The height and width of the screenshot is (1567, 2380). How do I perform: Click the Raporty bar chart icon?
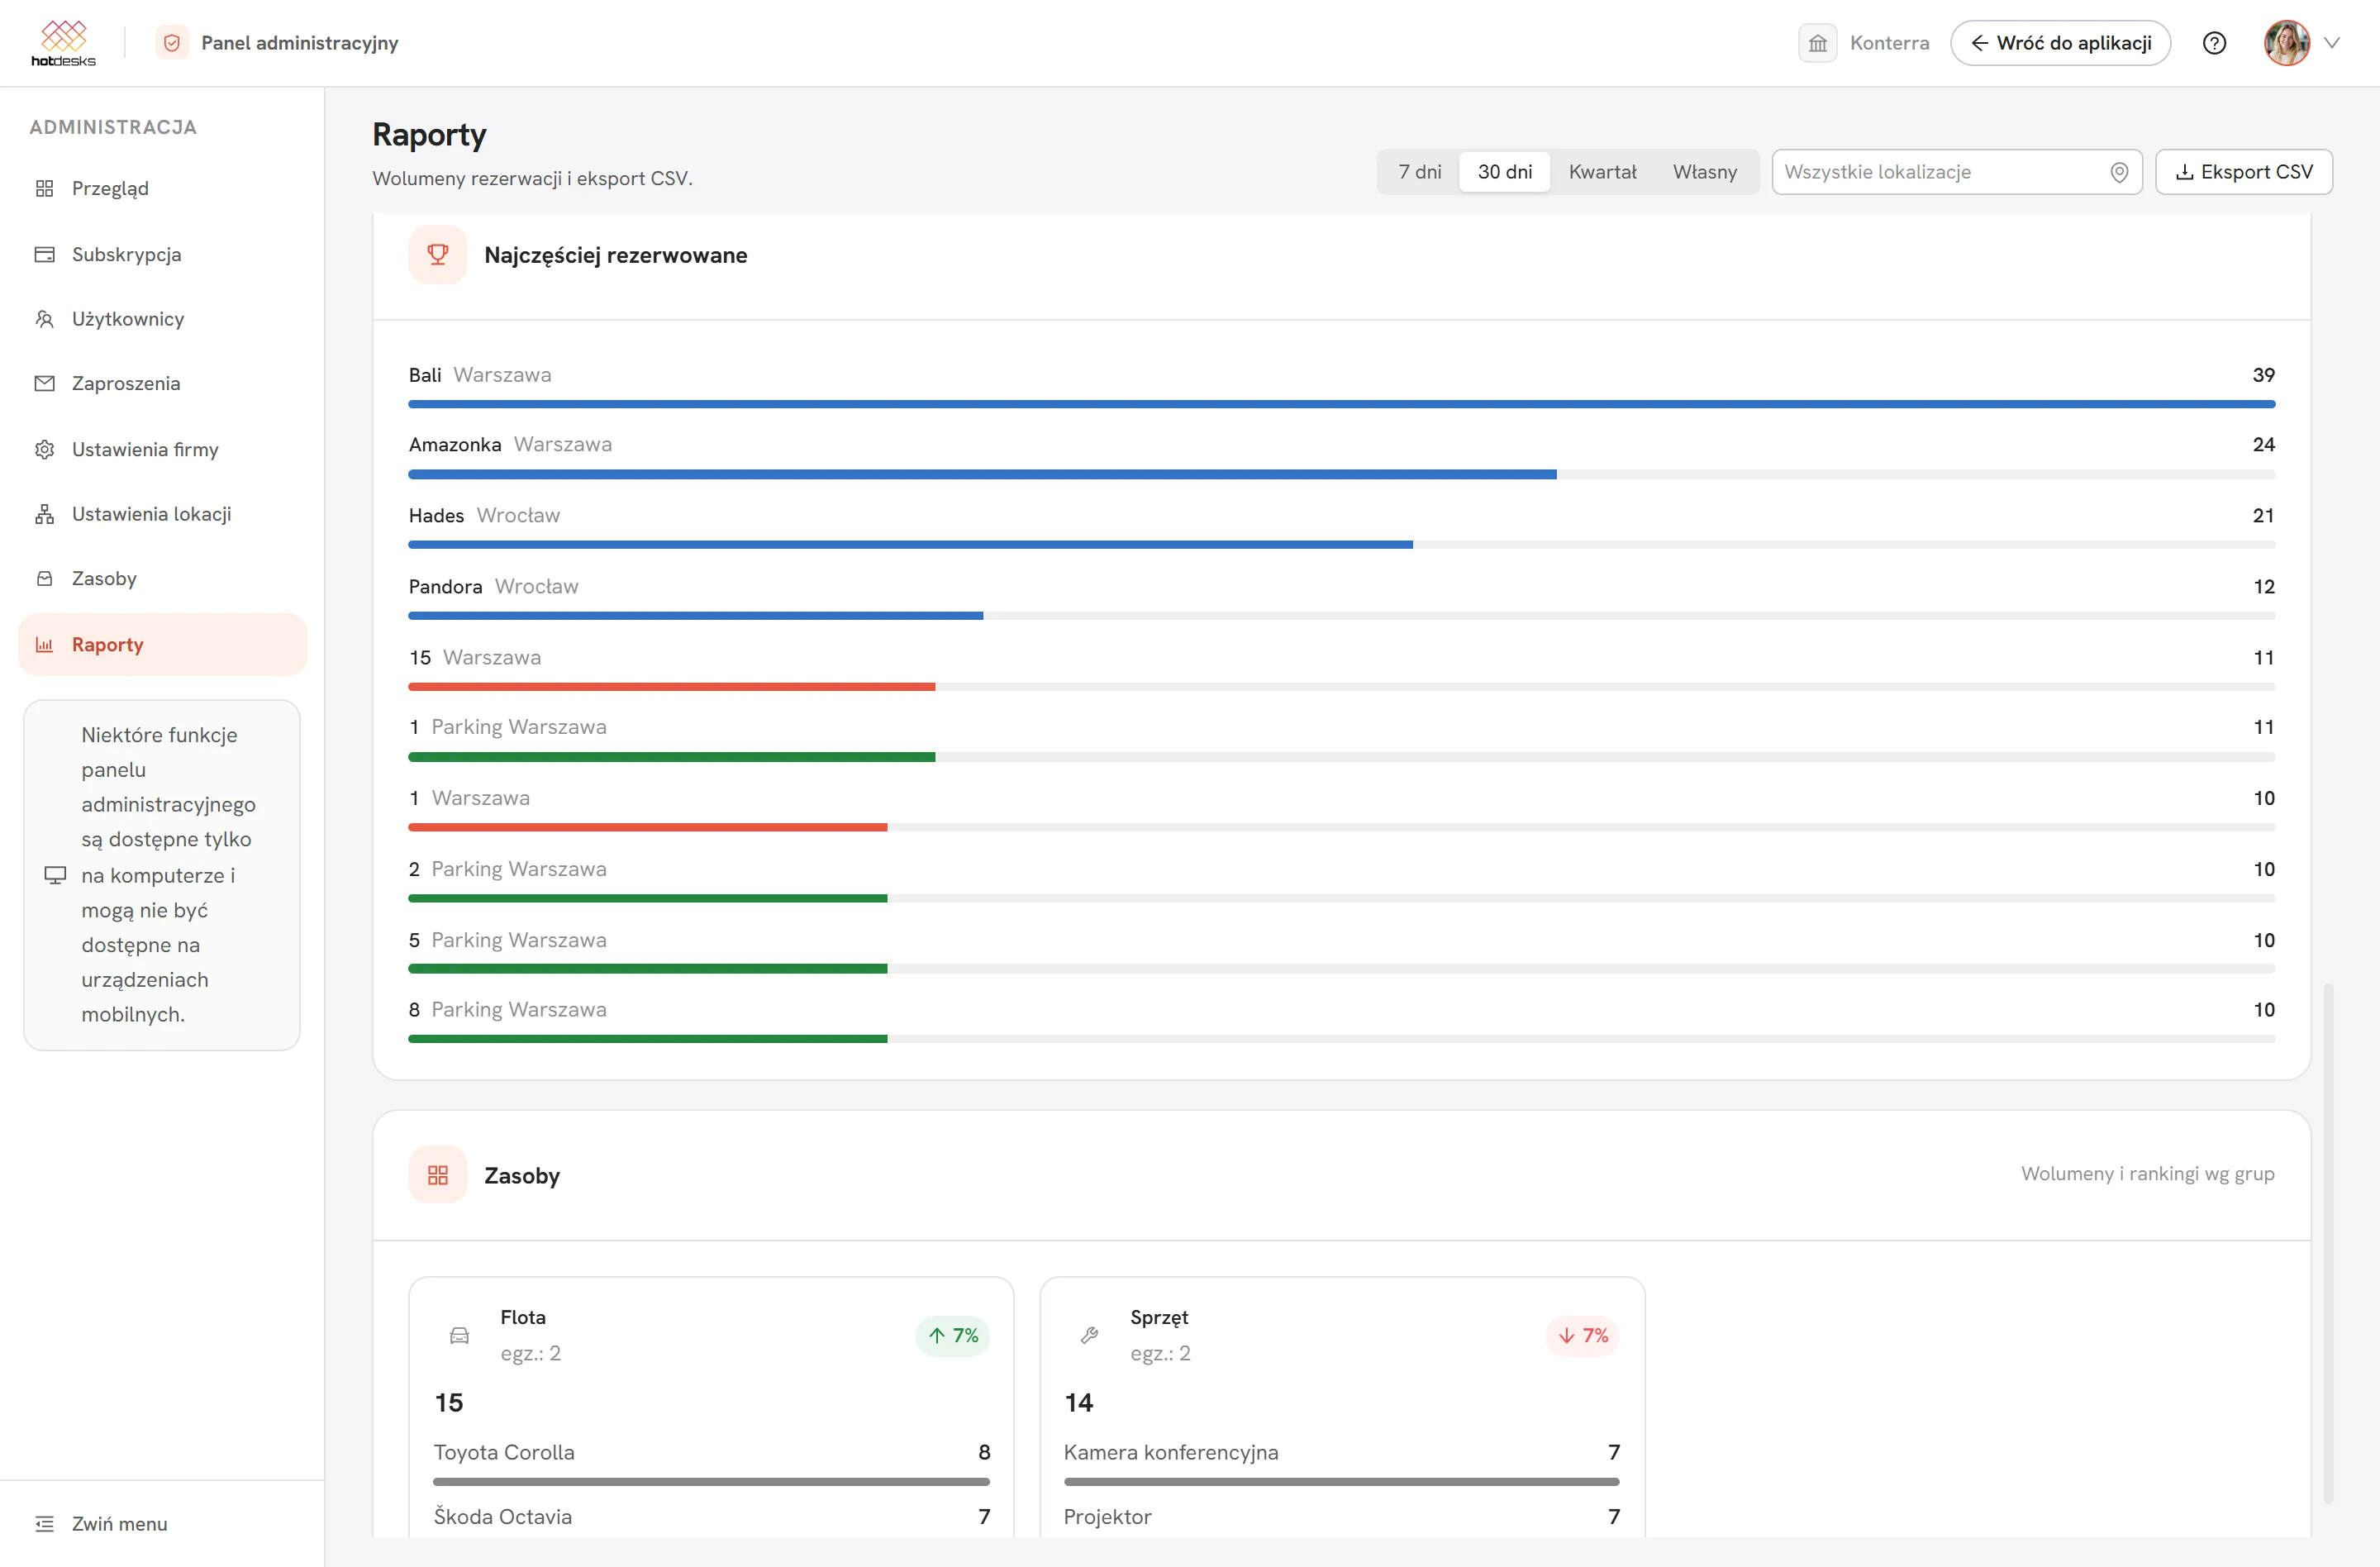click(44, 645)
